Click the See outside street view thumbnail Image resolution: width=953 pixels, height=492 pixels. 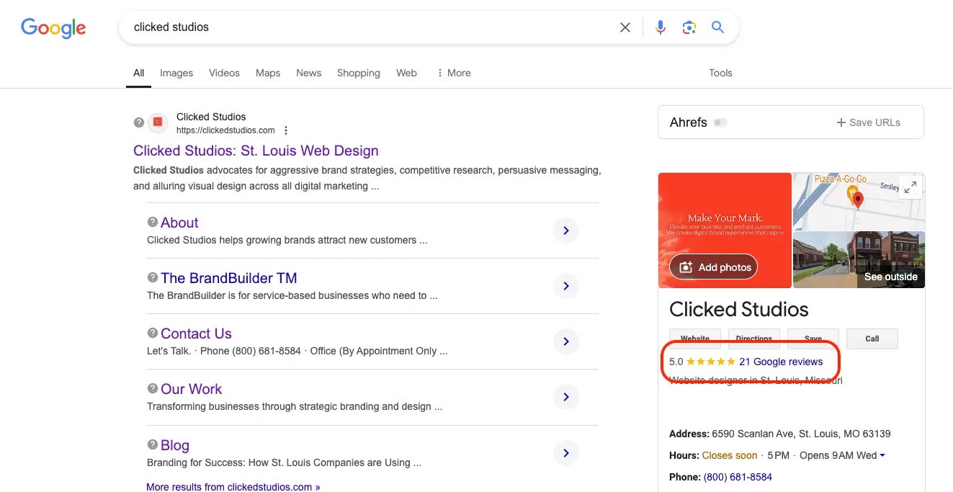coord(859,259)
